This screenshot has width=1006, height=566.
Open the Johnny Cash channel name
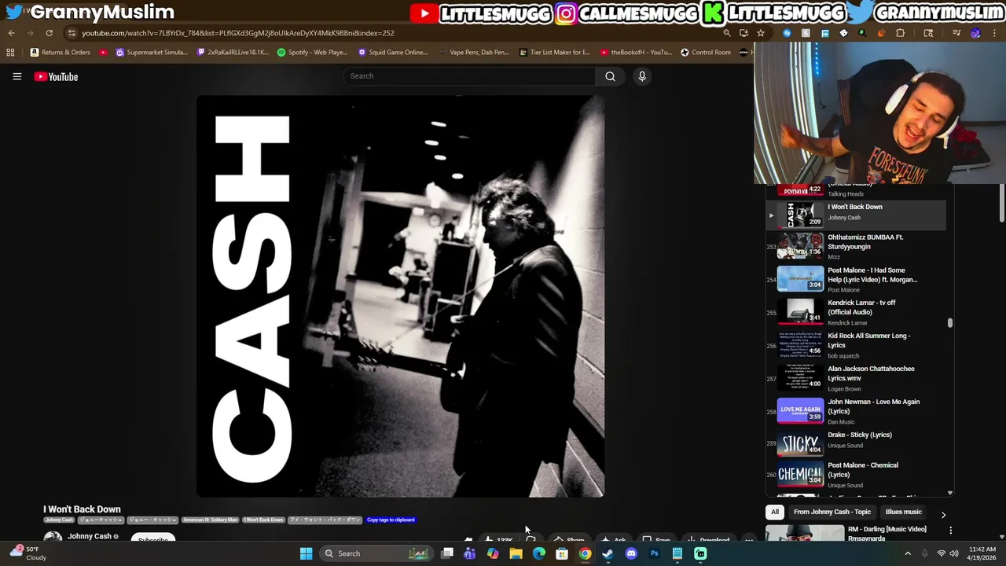(x=90, y=536)
